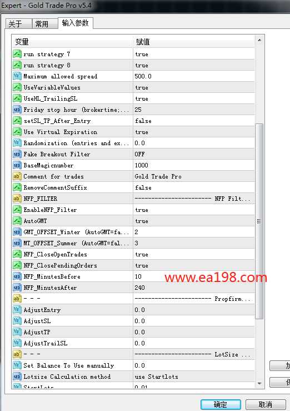Click the icon beside setSL_TP_After_Entry
This screenshot has width=290, height=411.
[17, 121]
